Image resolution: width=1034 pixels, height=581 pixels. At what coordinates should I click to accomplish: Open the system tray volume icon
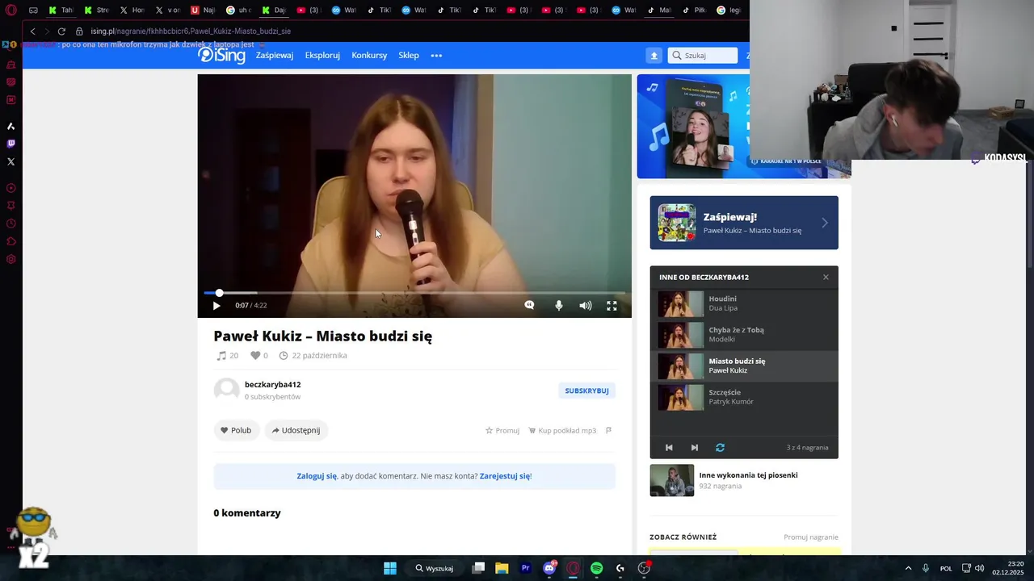(x=979, y=568)
